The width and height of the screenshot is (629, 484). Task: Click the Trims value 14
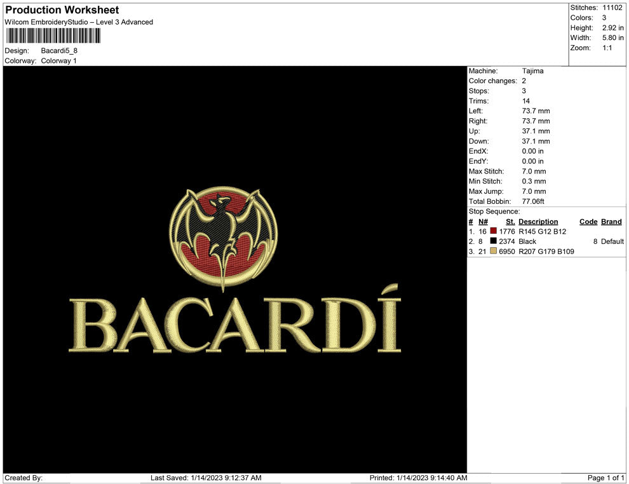[525, 100]
